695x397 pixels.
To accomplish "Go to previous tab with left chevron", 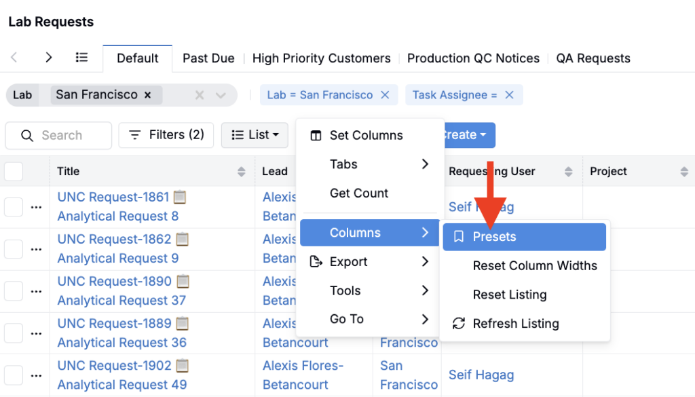I will click(14, 58).
